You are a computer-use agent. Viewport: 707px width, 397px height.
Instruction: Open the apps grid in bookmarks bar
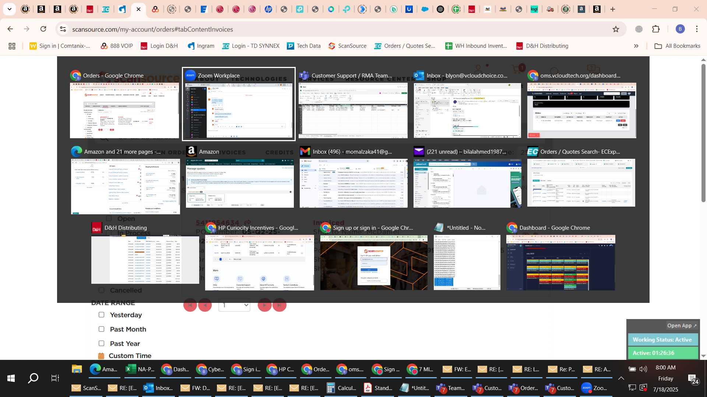(x=12, y=46)
